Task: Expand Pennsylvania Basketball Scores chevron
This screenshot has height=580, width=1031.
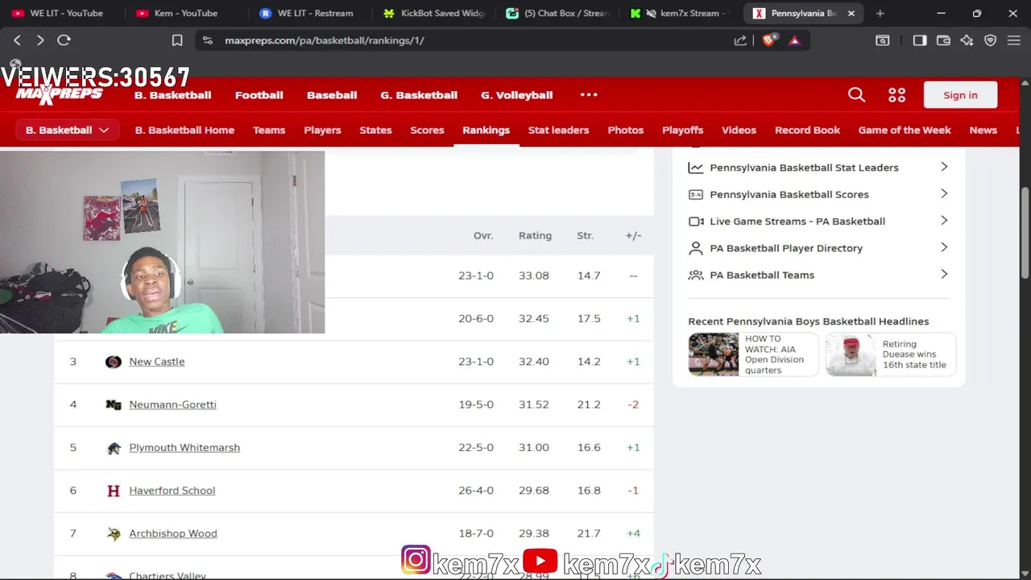Action: pyautogui.click(x=944, y=193)
